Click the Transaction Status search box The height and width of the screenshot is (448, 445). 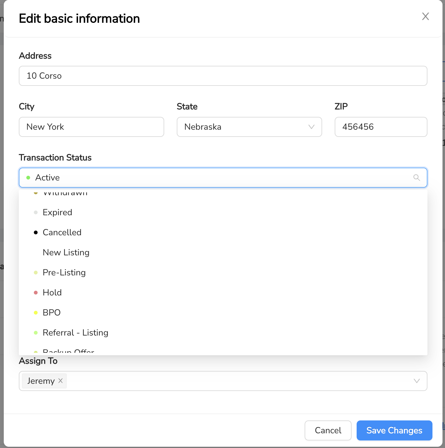point(223,178)
